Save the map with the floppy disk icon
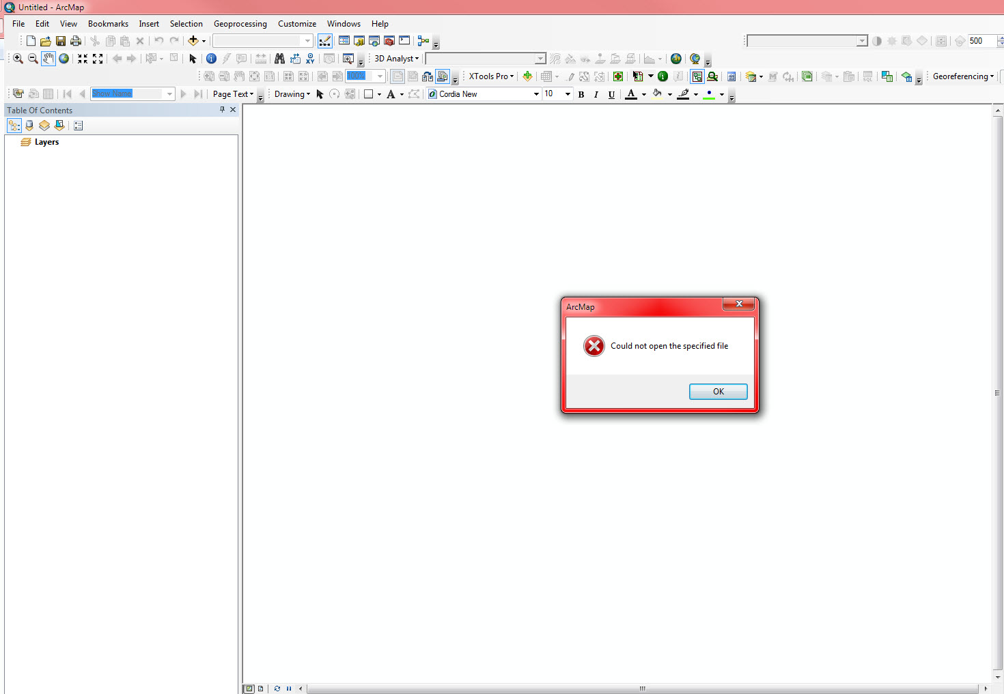1004x694 pixels. (x=61, y=41)
